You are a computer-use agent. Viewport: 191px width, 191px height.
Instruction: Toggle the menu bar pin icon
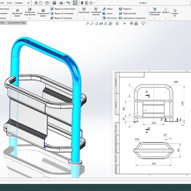(x=28, y=3)
